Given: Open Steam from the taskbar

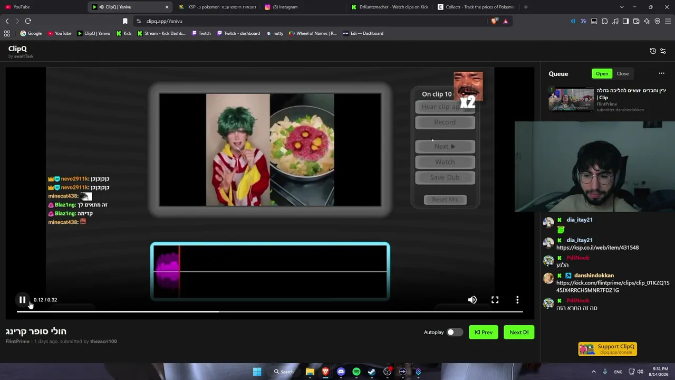Looking at the screenshot, I should 372,372.
